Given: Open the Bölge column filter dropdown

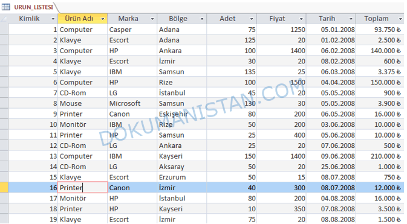Looking at the screenshot, I should (x=201, y=19).
